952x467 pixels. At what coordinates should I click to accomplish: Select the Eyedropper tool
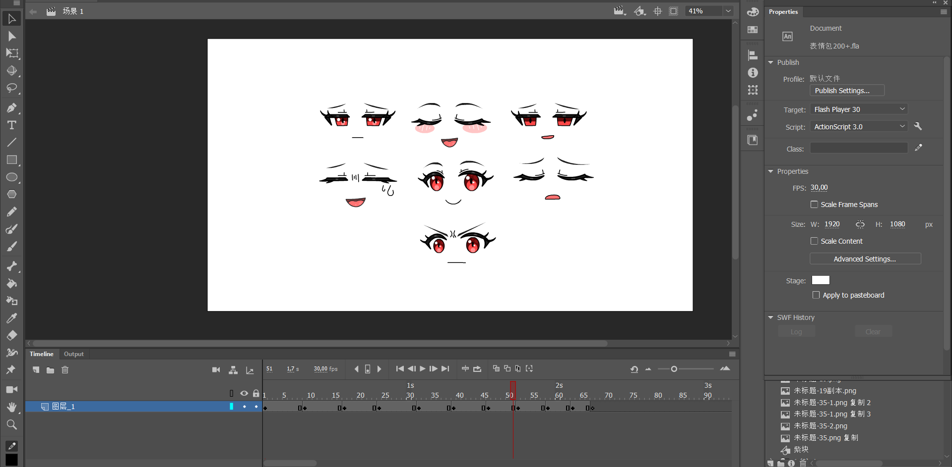11,318
